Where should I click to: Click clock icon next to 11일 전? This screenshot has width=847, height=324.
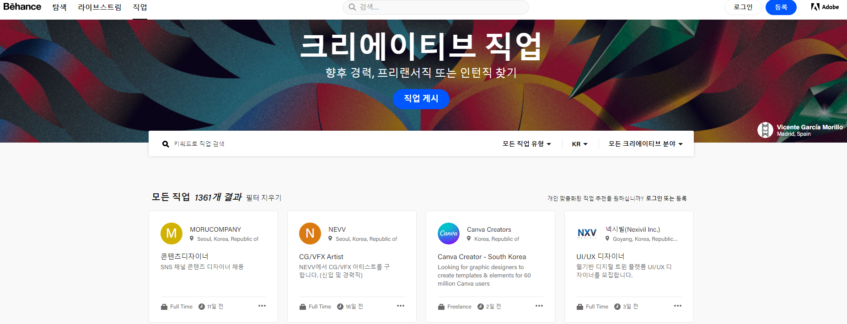202,307
